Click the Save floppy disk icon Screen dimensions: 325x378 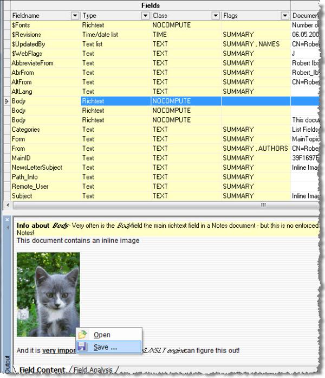point(82,347)
